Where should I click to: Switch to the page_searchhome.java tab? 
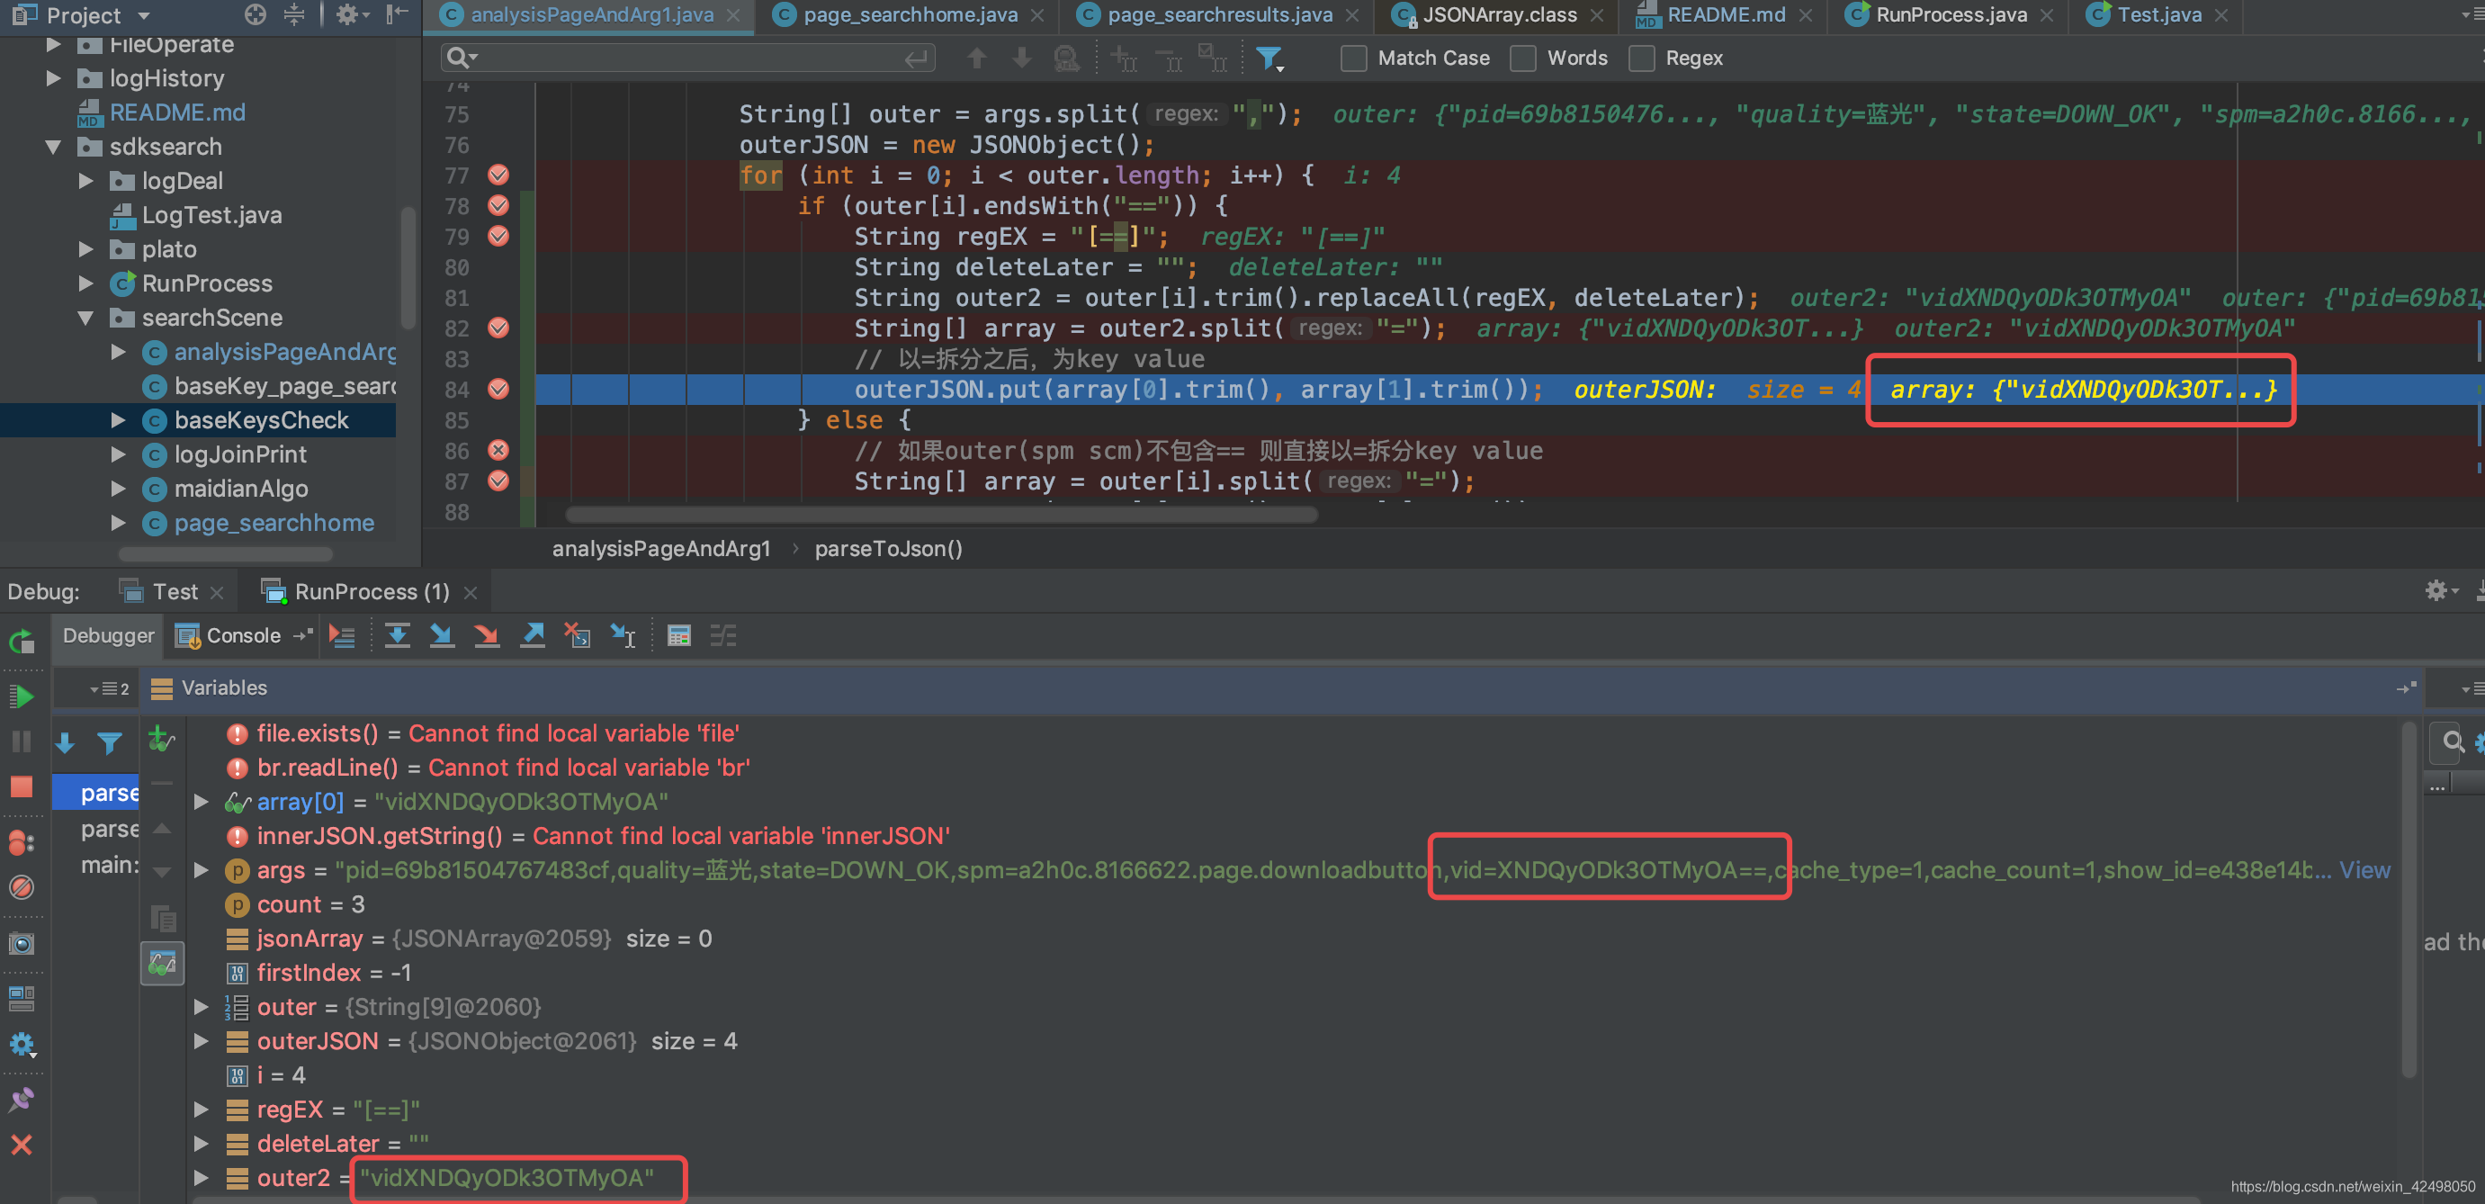(x=909, y=15)
